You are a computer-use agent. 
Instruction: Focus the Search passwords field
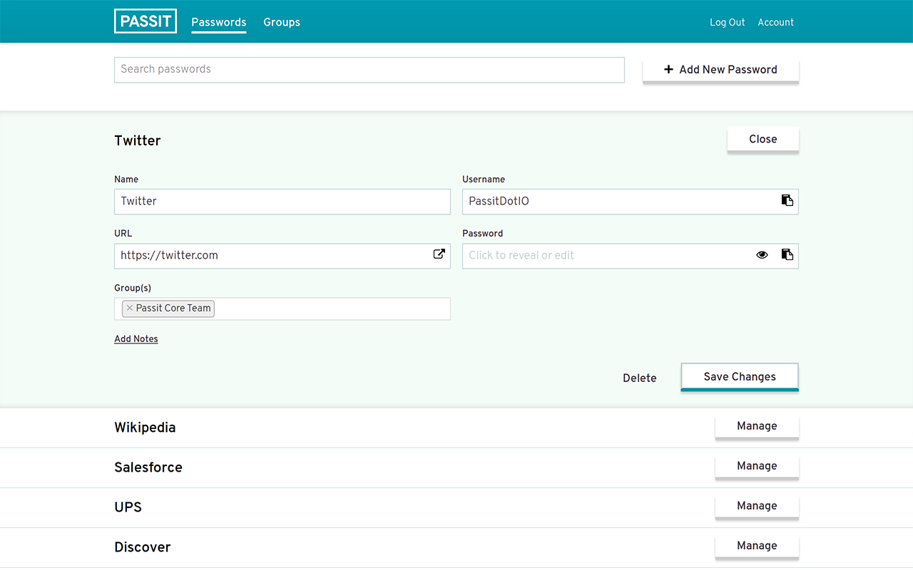pos(369,70)
